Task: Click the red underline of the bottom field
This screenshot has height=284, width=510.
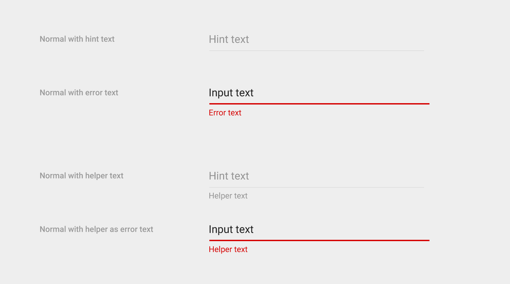Action: tap(319, 240)
